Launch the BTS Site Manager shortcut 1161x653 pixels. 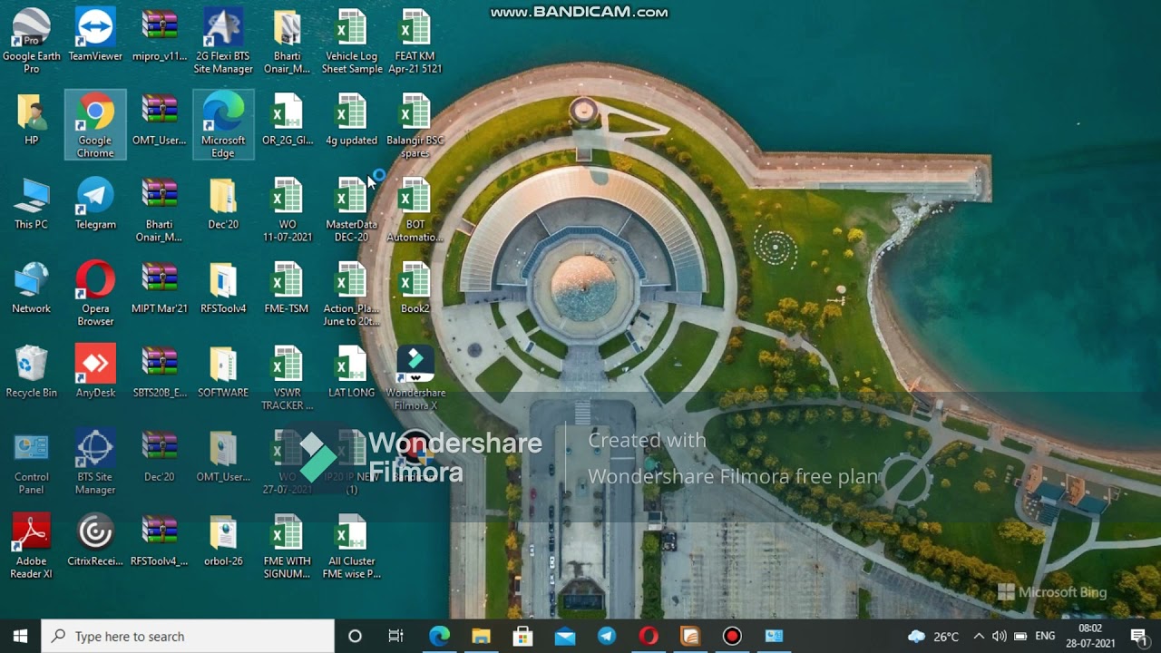coord(95,463)
